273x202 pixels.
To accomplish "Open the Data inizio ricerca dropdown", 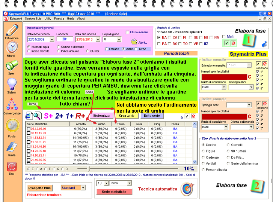I will [52, 40].
